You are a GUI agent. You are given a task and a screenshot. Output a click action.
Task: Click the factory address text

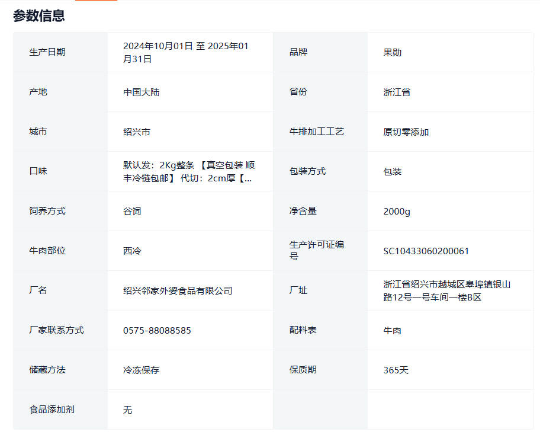[x=446, y=290]
